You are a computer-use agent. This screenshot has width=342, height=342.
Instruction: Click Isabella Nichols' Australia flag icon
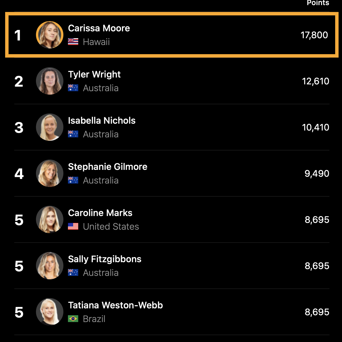(73, 134)
